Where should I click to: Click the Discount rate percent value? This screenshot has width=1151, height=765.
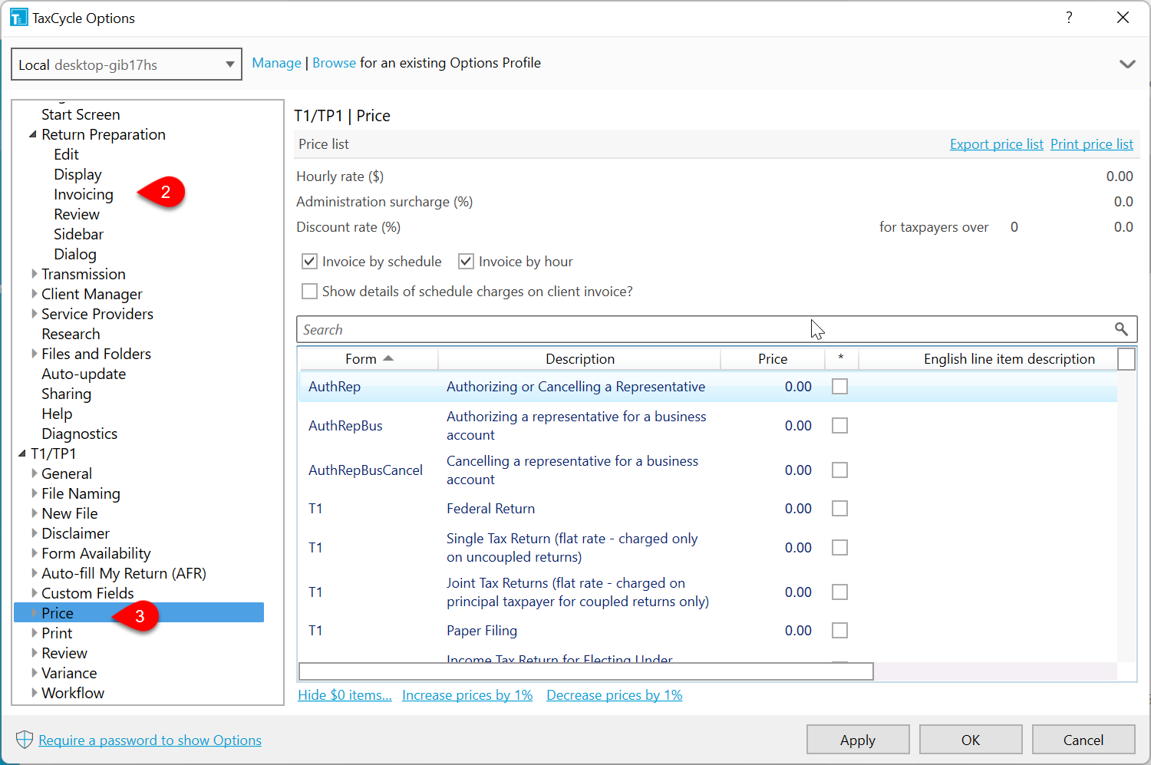click(x=1123, y=227)
